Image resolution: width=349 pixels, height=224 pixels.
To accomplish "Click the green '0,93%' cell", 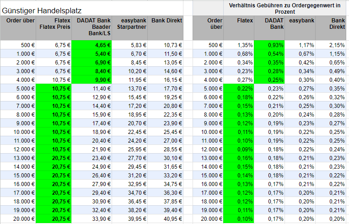I will [269, 45].
